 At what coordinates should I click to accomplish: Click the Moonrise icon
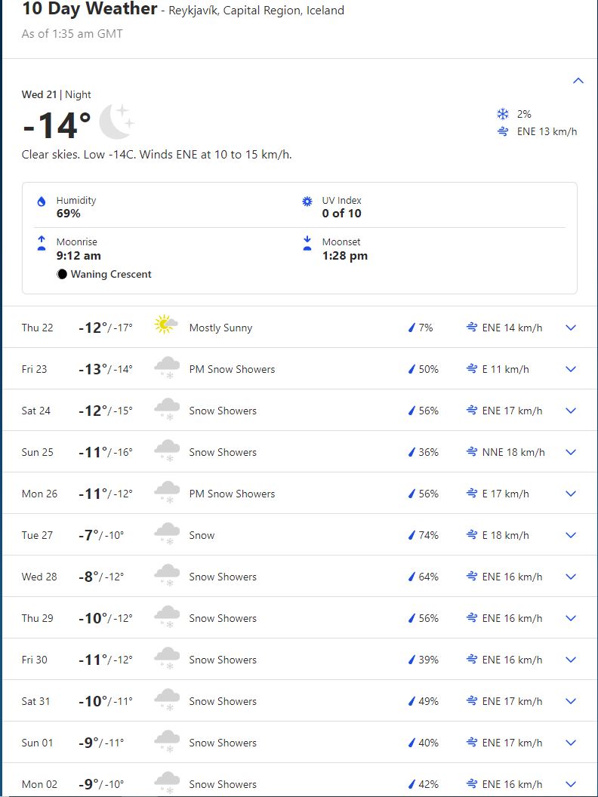pos(42,243)
